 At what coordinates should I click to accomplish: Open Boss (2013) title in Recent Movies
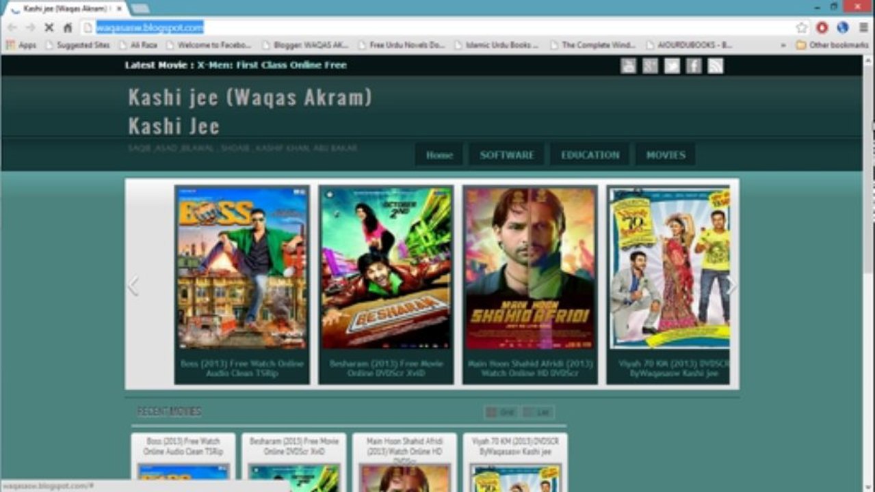point(183,447)
